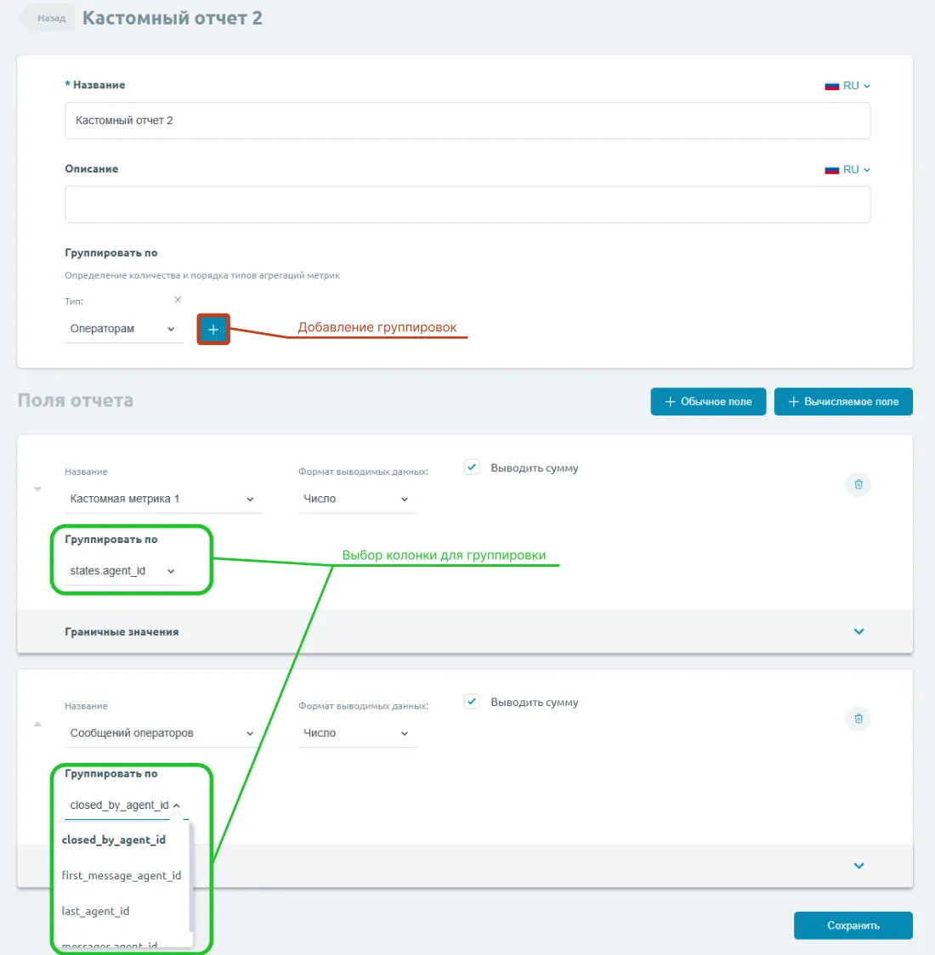Move the second report field up arrow
Screen dimensions: 935x955
tap(37, 724)
